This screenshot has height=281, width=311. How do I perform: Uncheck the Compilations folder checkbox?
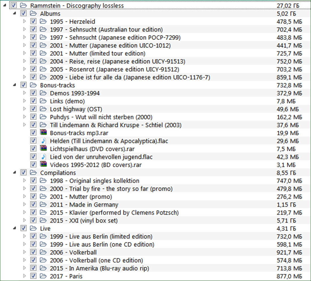click(23, 173)
